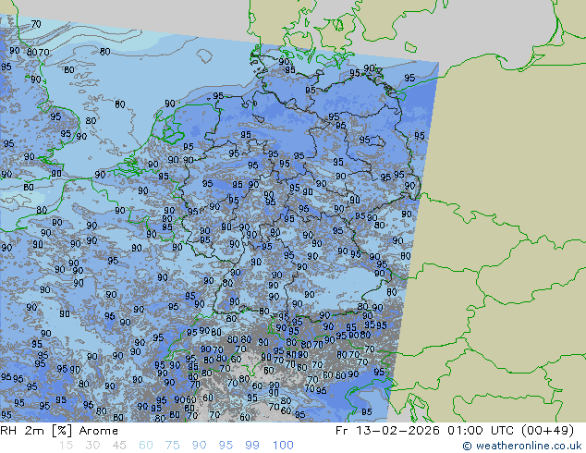Click legend value 95
The image size is (586, 453).
point(226,446)
